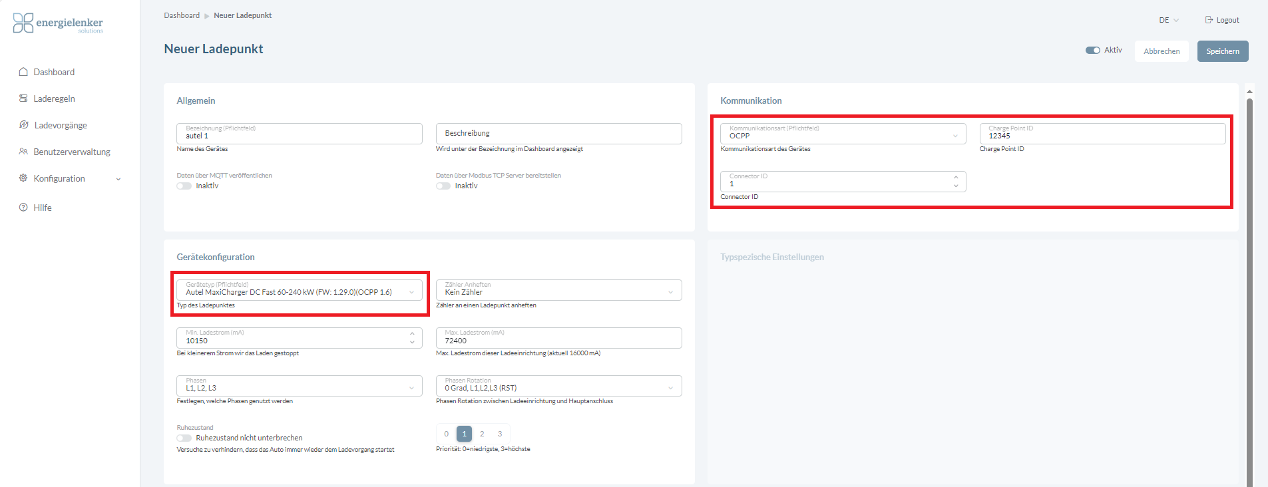Go to Dashboard via breadcrumb link
Image resolution: width=1268 pixels, height=487 pixels.
[182, 15]
